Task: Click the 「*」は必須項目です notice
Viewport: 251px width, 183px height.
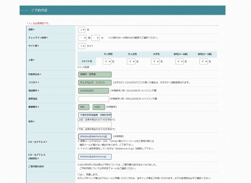Action: click(38, 23)
